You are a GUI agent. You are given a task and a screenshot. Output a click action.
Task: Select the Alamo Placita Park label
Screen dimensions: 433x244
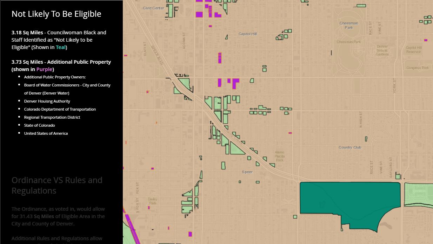pos(280,156)
